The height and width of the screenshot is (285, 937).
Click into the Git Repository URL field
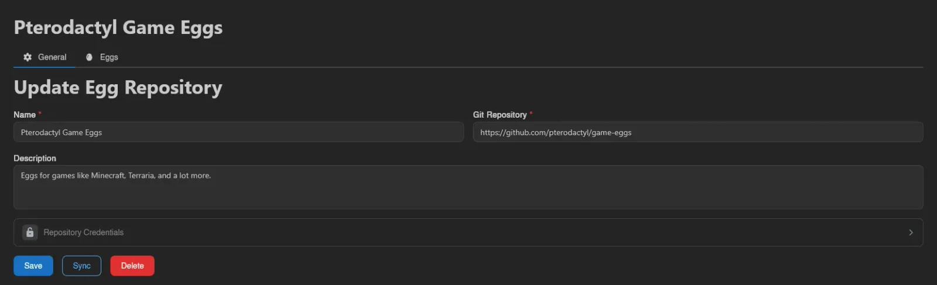click(698, 132)
